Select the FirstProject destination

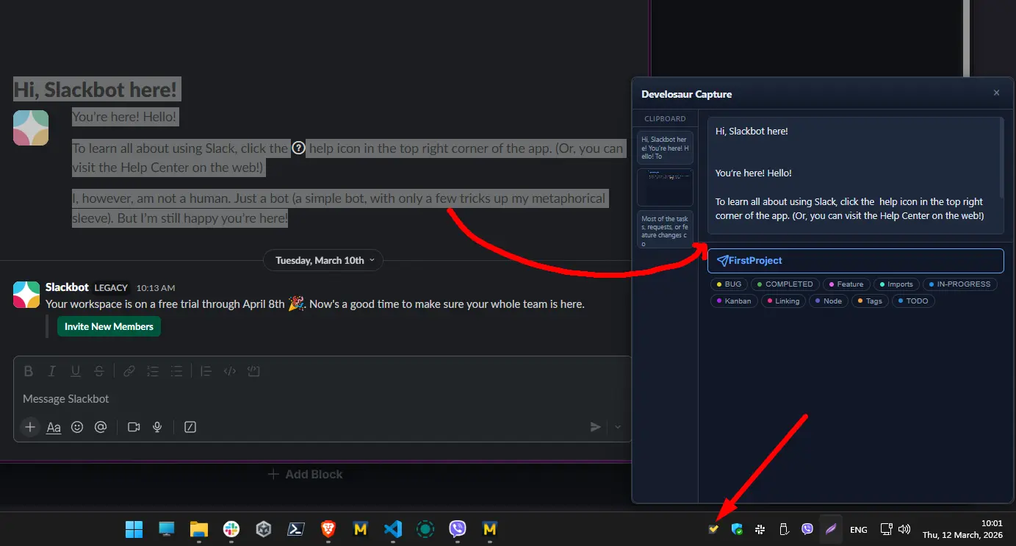pos(856,261)
